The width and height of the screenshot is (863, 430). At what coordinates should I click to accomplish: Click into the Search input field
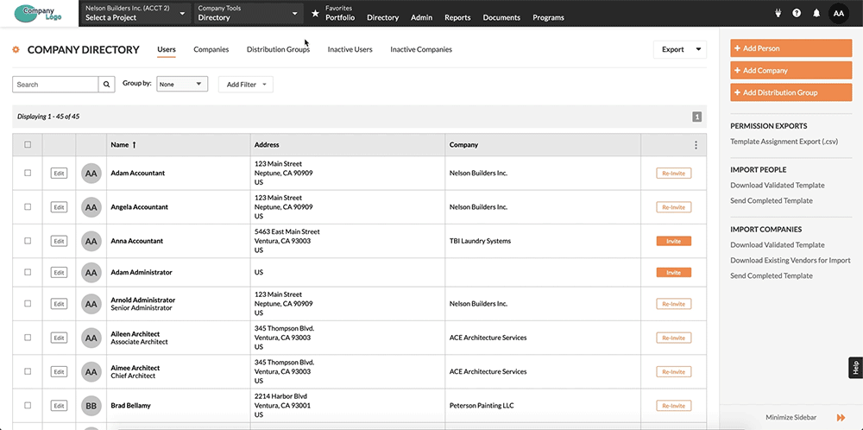pos(55,85)
